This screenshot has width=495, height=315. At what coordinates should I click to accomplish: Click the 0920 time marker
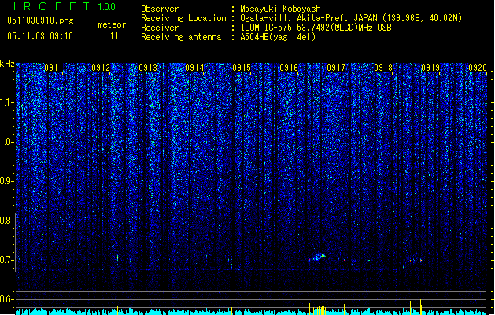478,68
